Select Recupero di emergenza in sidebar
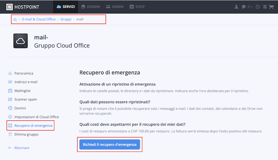Screen dimensions: 278x160 [33, 126]
